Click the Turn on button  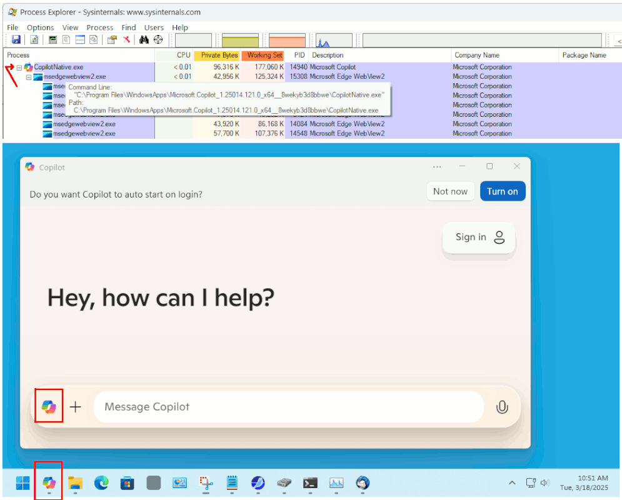coord(502,191)
